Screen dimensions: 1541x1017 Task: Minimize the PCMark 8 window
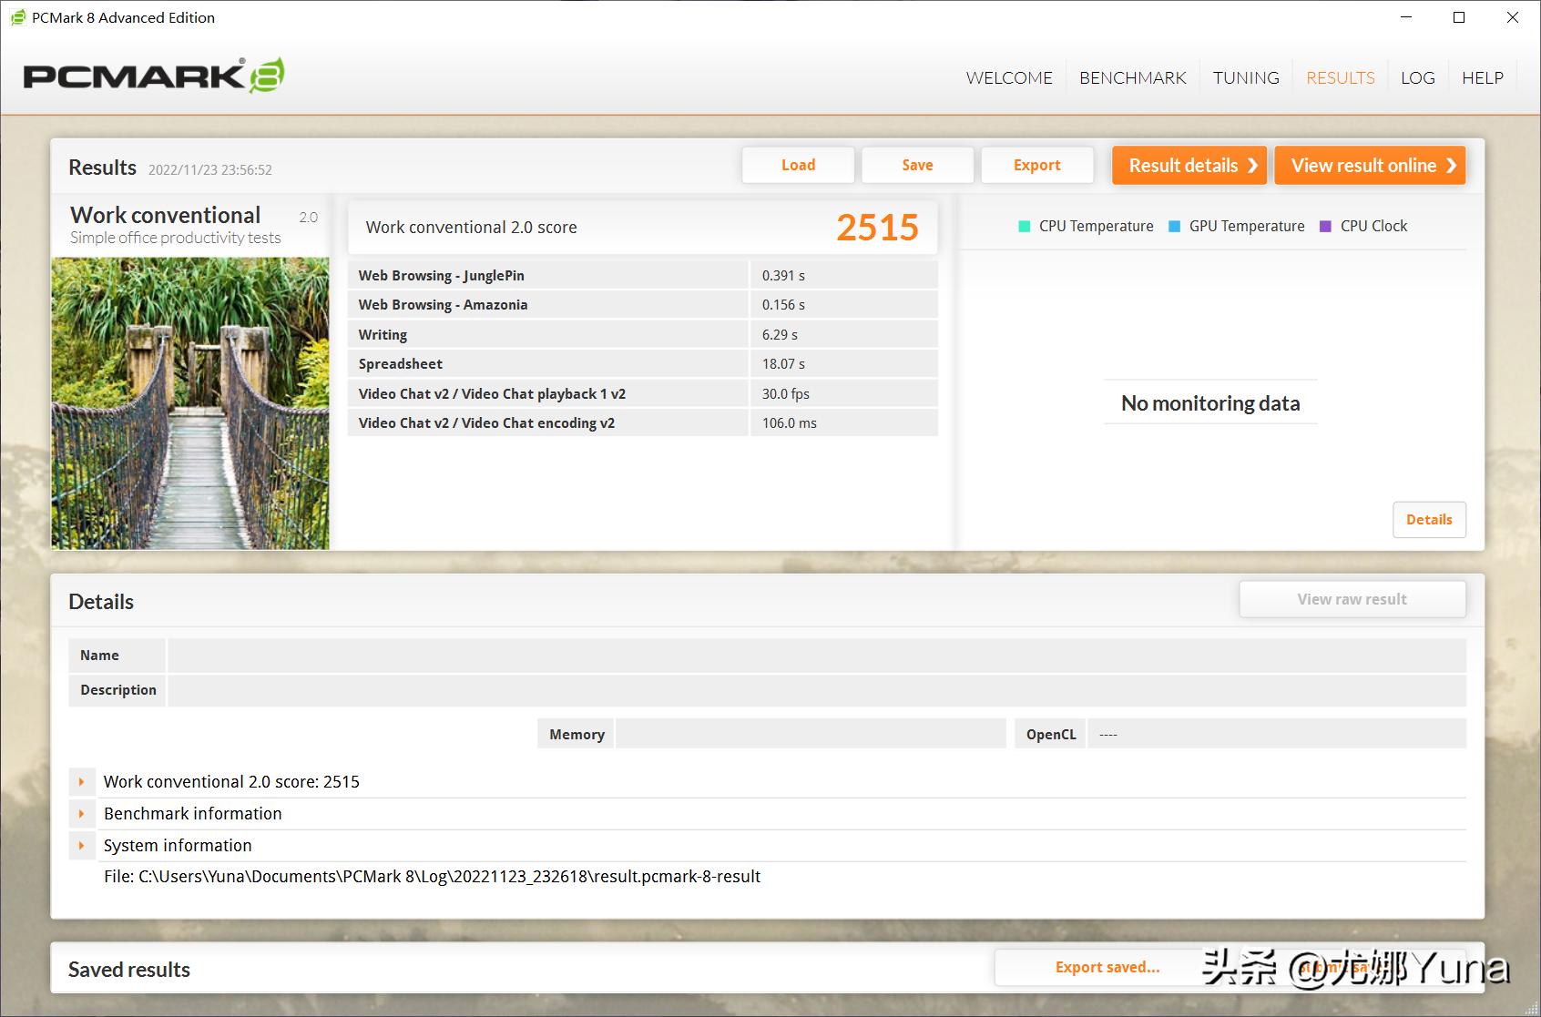pos(1407,17)
